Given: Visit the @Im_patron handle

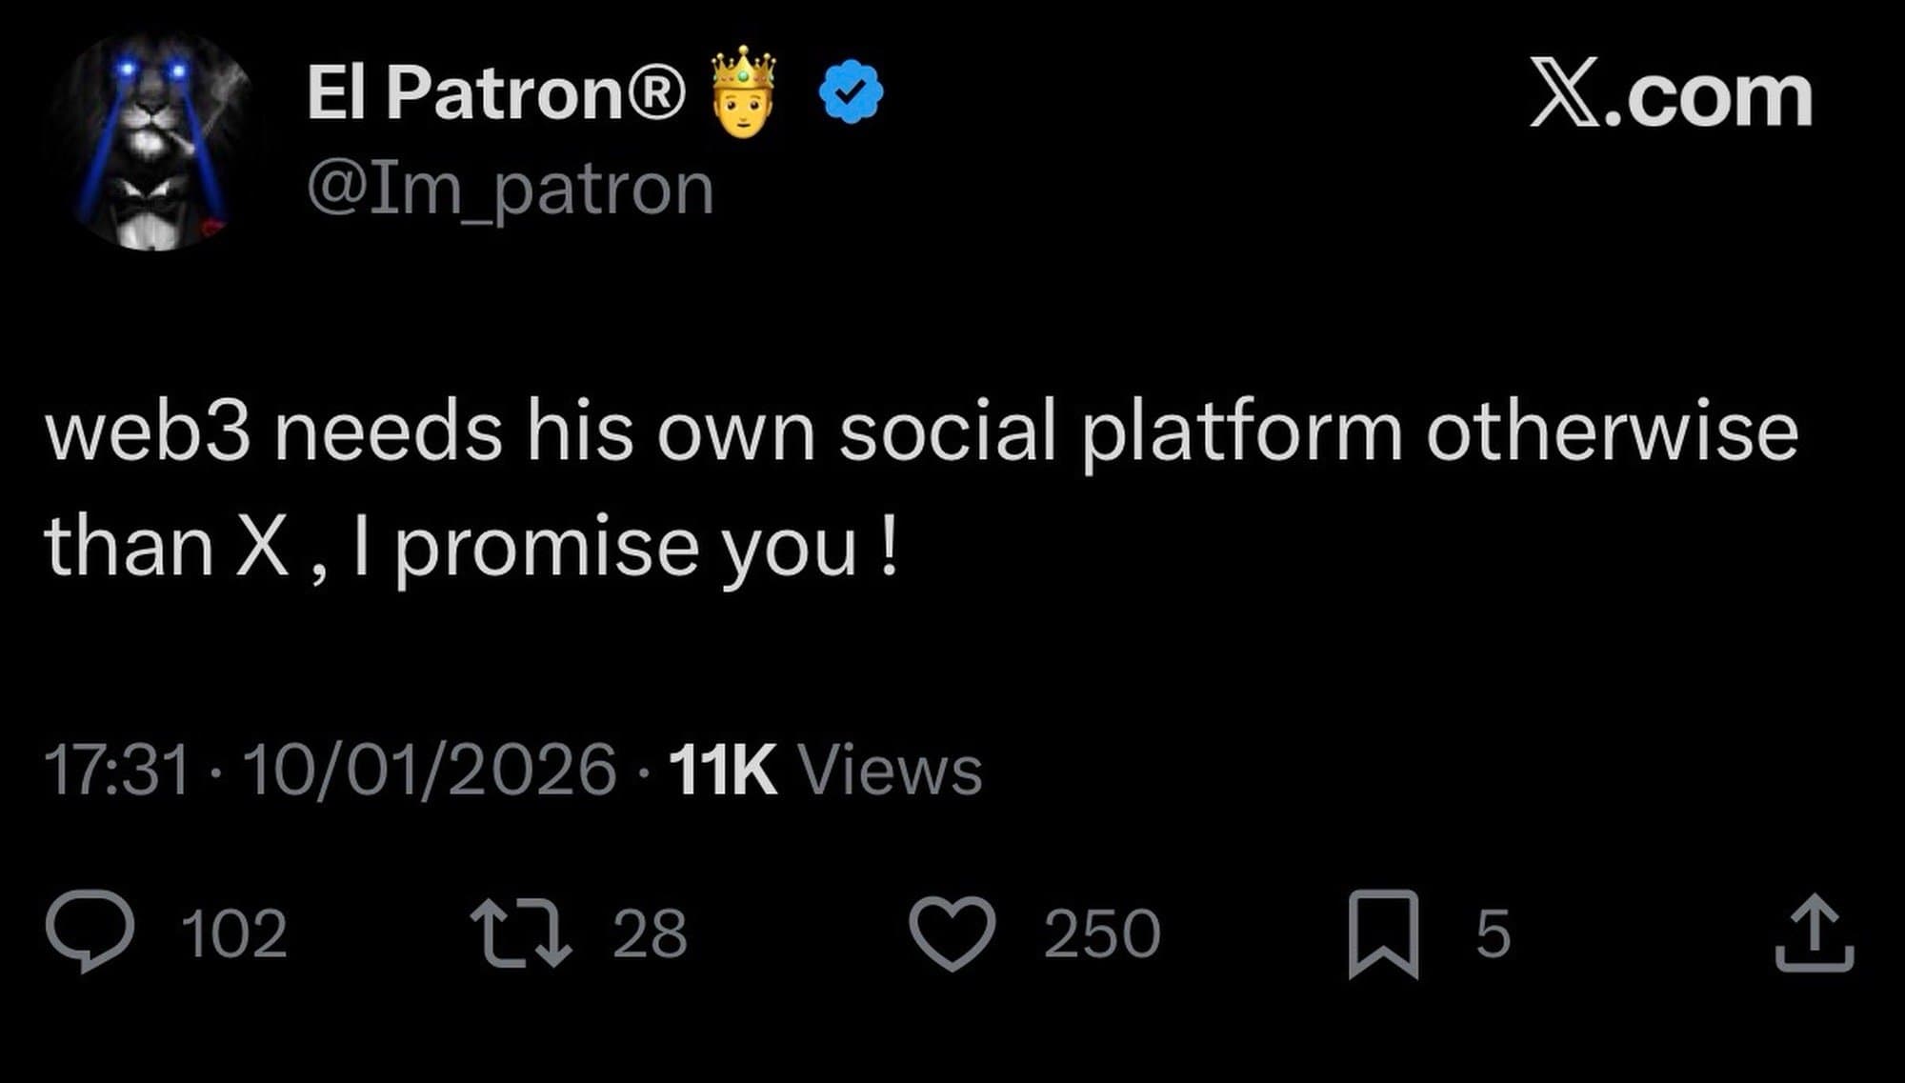Looking at the screenshot, I should [x=510, y=190].
